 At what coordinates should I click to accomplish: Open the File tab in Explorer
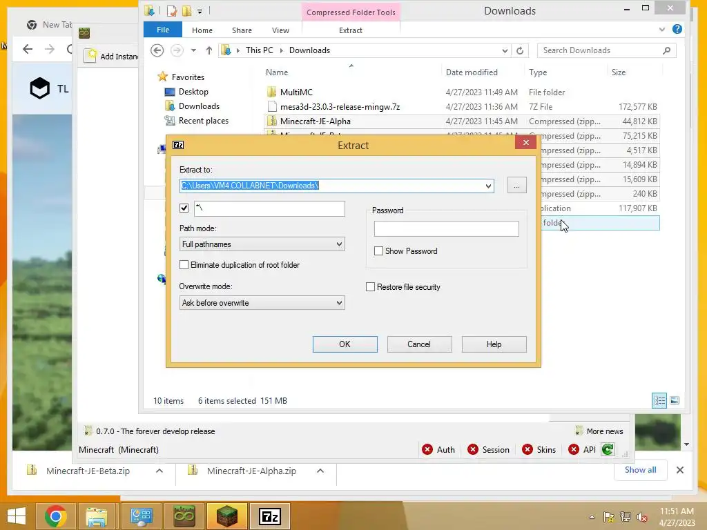point(163,30)
